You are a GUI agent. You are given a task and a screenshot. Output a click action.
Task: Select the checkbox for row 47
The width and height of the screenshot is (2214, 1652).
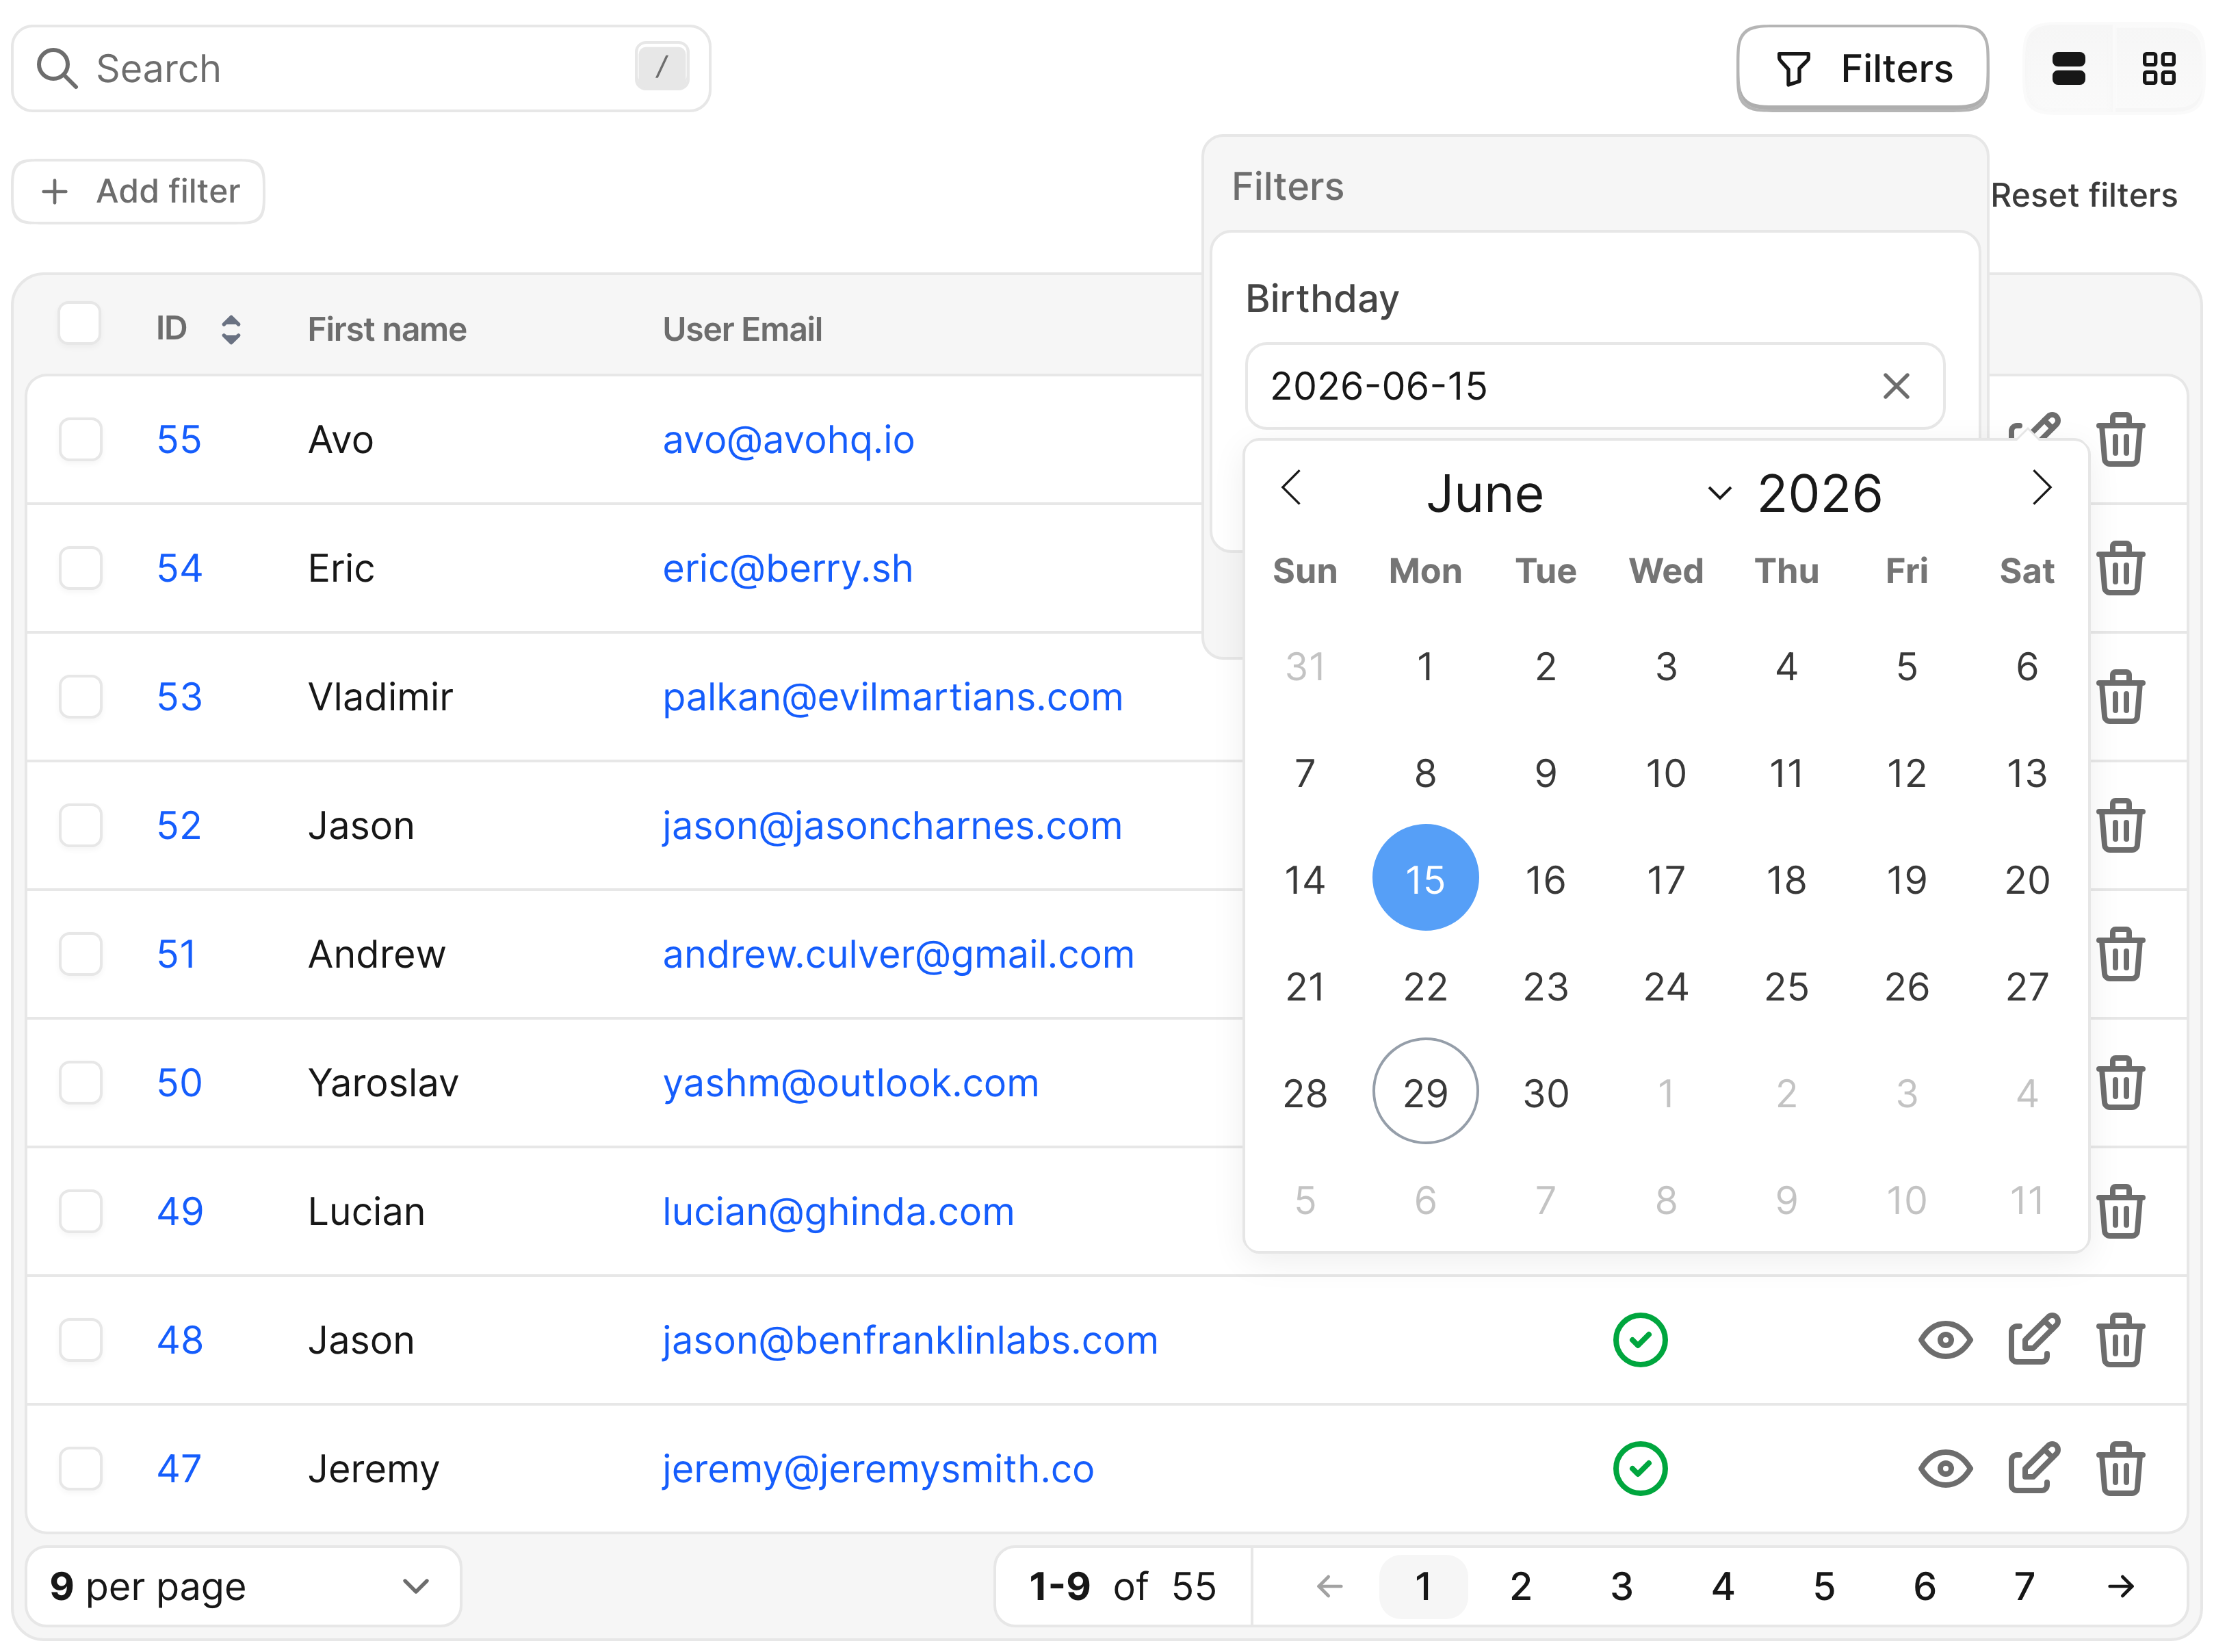pos(80,1469)
